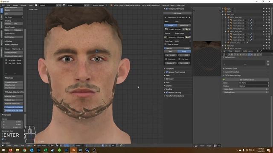Open the File menu
This screenshot has width=273, height=153.
[x=9, y=6]
